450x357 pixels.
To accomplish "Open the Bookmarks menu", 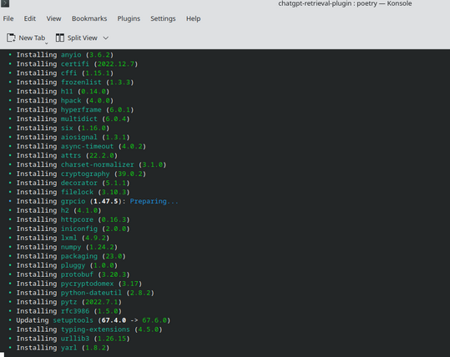I will (x=89, y=18).
